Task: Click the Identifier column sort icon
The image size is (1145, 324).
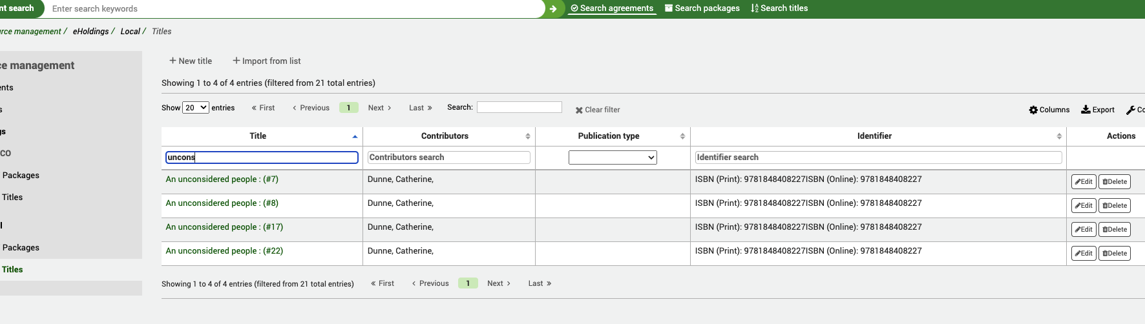Action: coord(1059,136)
